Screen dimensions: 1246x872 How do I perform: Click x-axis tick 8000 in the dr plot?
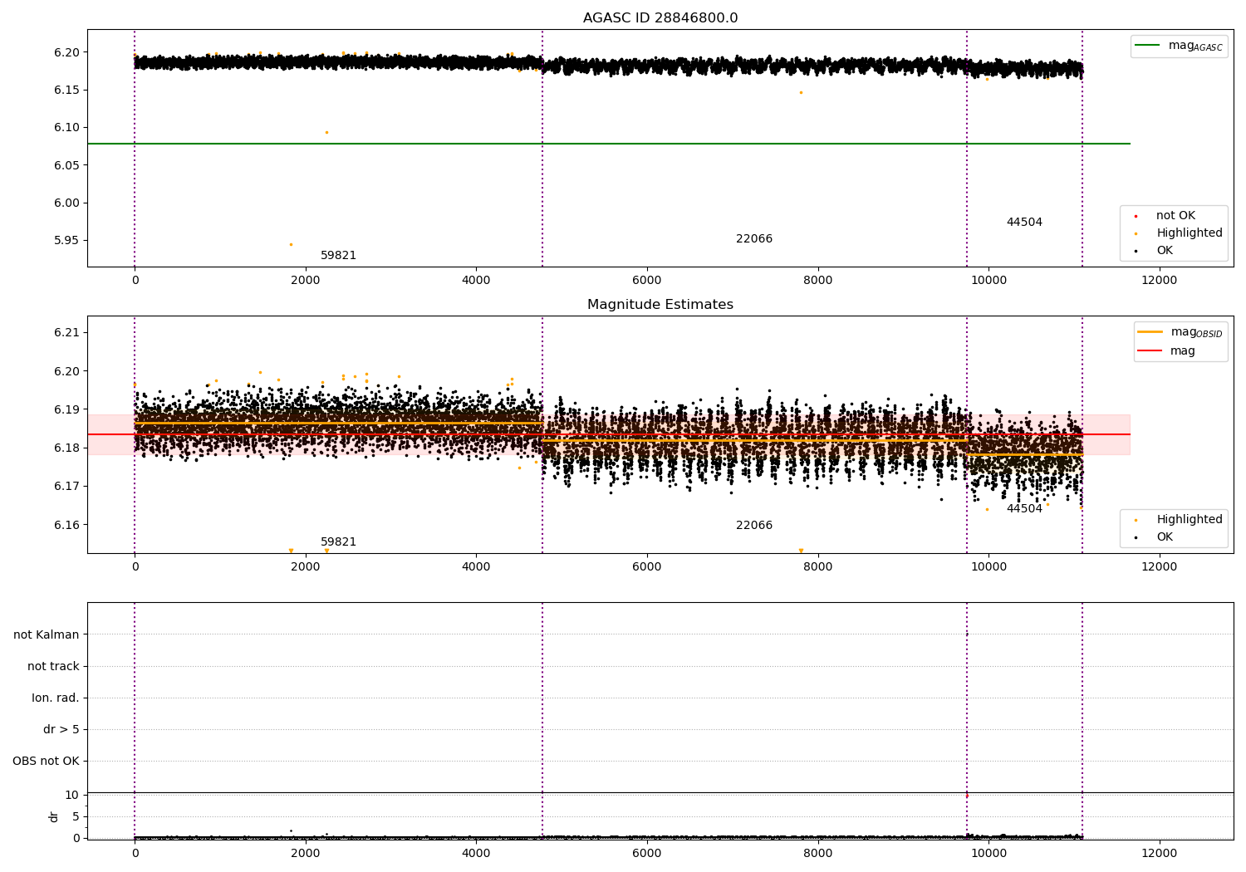click(817, 854)
